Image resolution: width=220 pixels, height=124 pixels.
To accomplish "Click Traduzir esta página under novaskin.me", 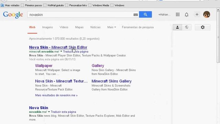I will (63, 112).
